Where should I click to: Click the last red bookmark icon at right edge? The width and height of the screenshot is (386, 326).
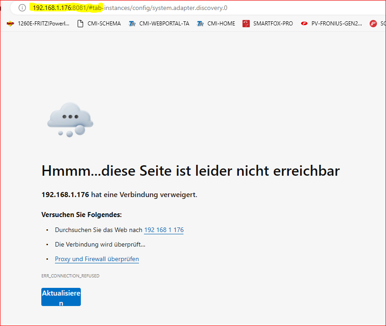point(373,24)
